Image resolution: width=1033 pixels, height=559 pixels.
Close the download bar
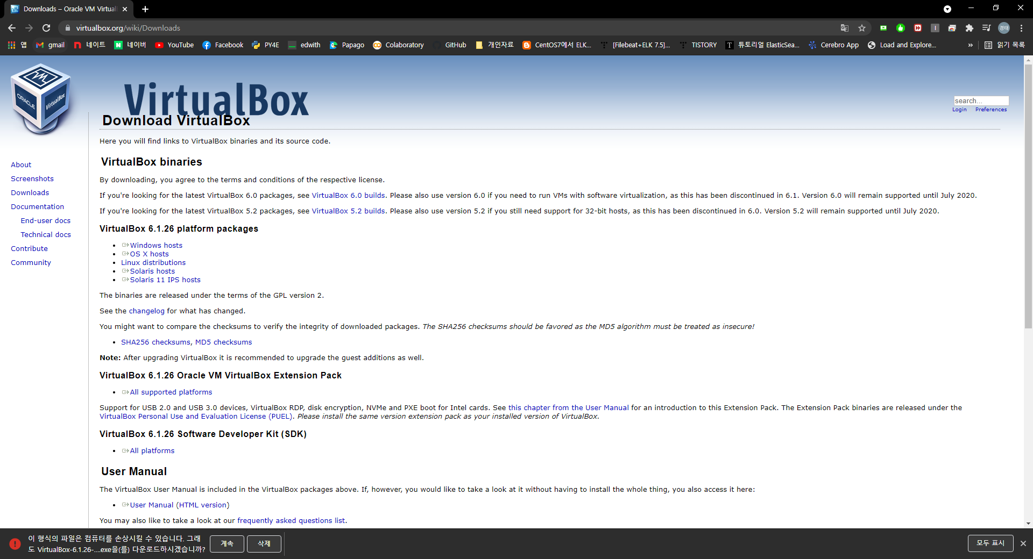1023,543
